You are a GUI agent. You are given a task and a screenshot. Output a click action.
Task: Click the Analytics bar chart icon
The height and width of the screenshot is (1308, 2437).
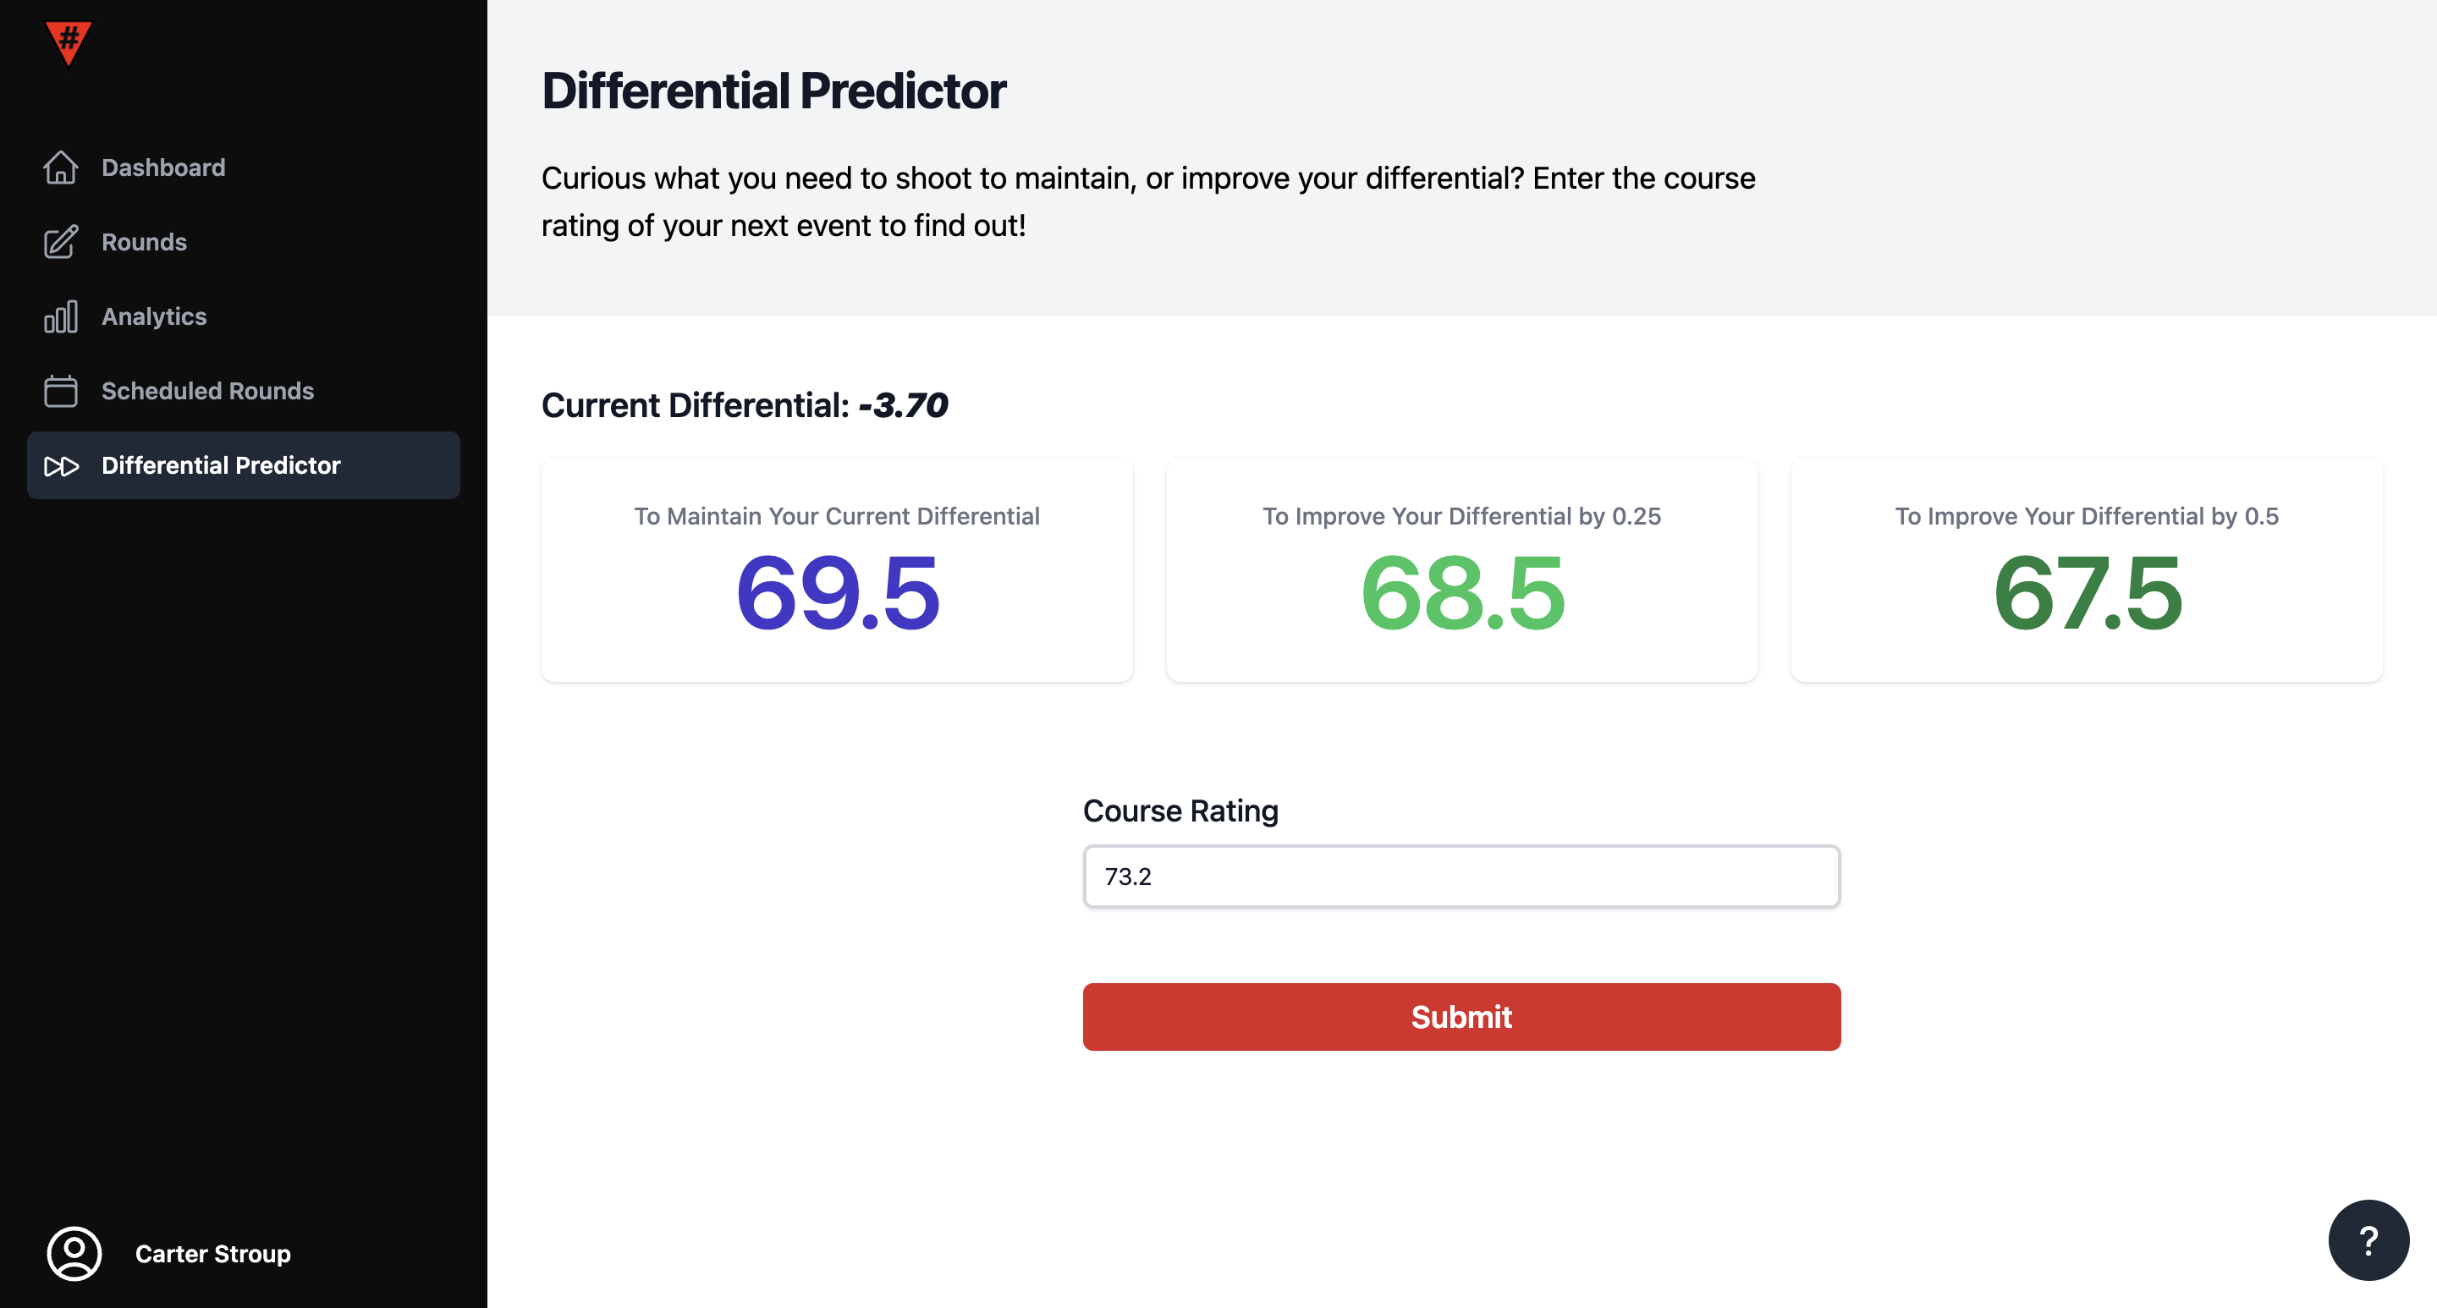click(x=61, y=316)
